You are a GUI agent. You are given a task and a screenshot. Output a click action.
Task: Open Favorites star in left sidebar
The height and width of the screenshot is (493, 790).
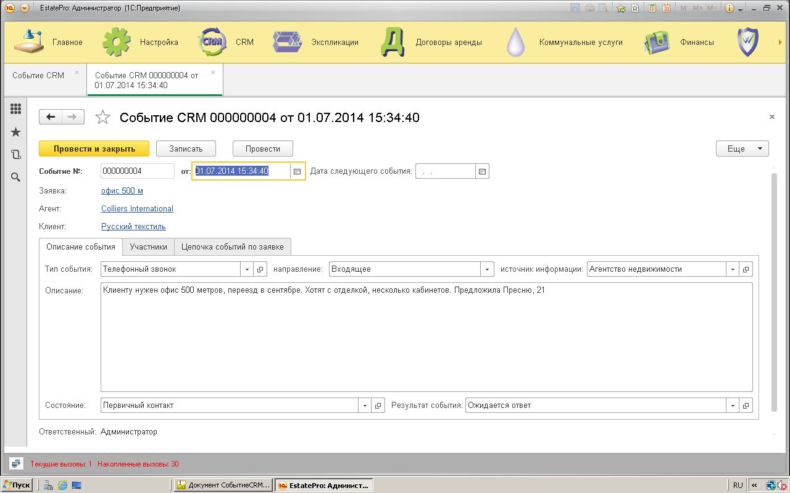(16, 132)
